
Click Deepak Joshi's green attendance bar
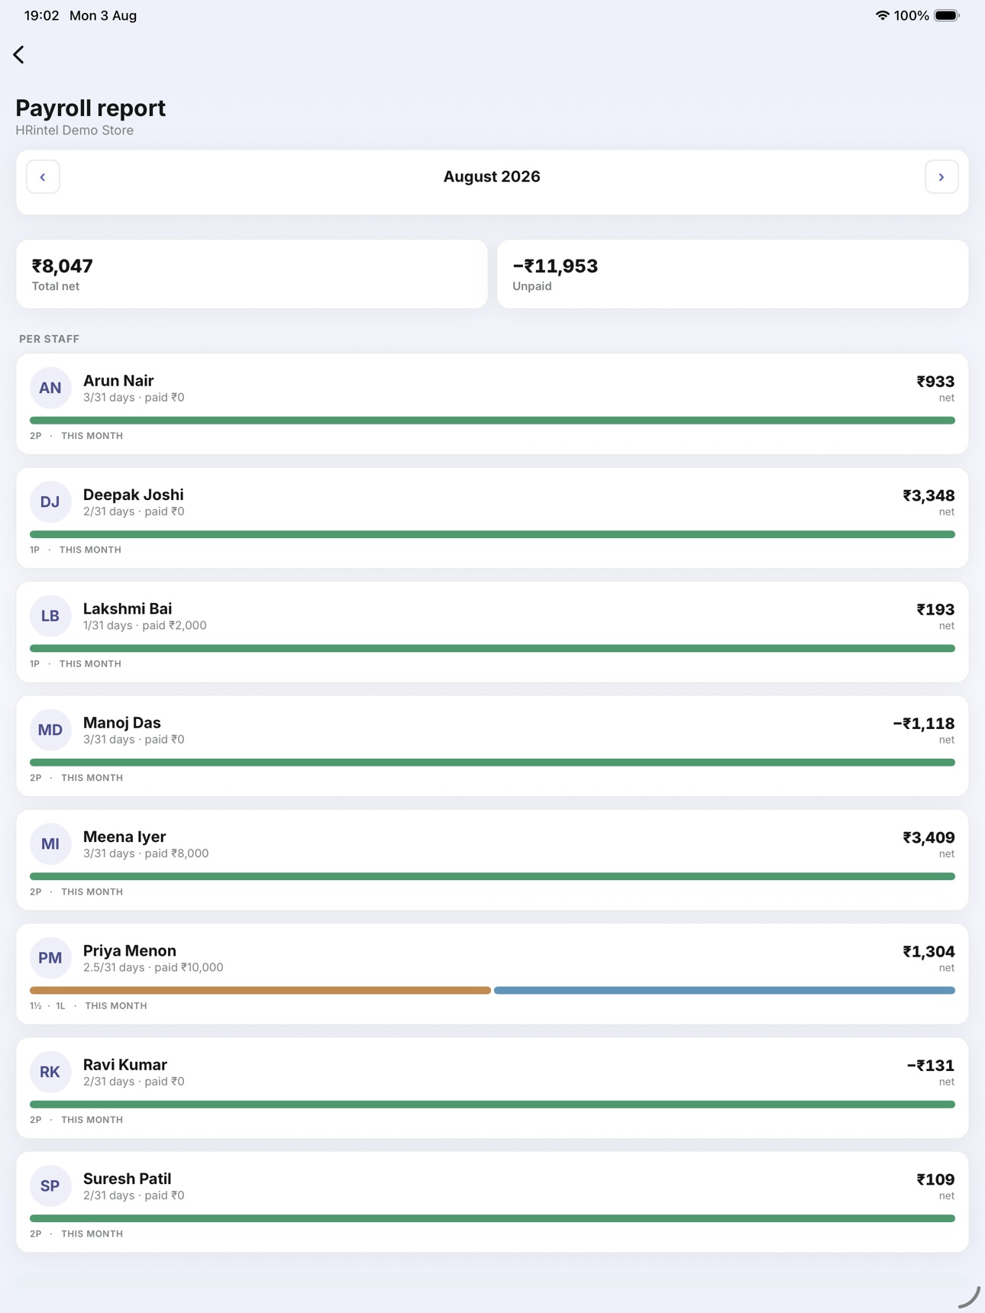[x=492, y=534]
